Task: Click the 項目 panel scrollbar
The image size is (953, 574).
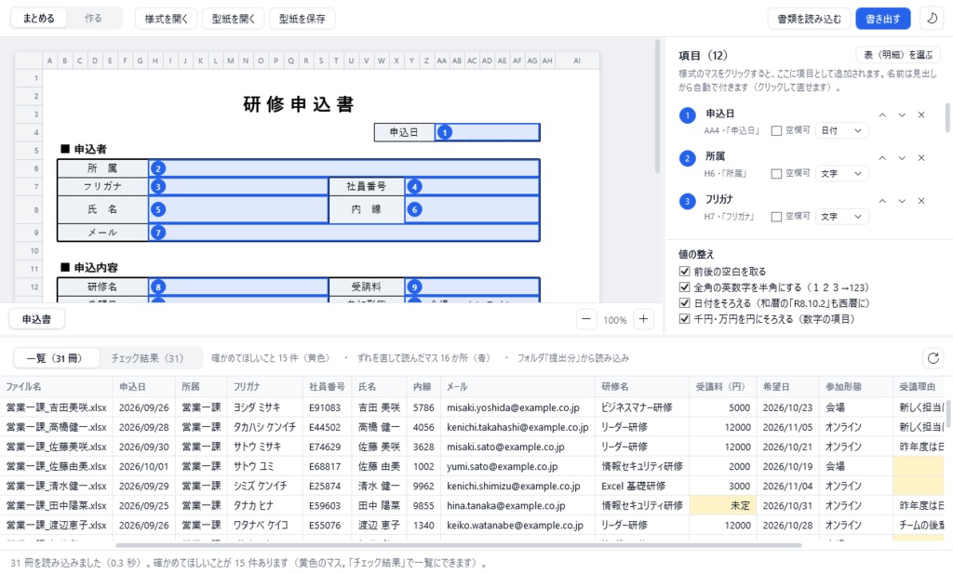Action: 946,118
